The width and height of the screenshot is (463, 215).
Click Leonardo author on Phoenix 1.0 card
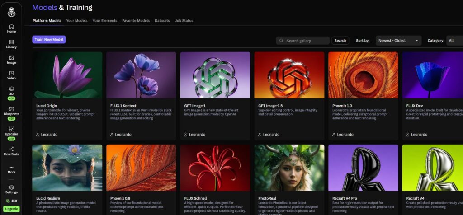click(x=345, y=135)
